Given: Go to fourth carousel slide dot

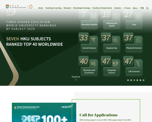Looking at the screenshot, I should 137,80.
